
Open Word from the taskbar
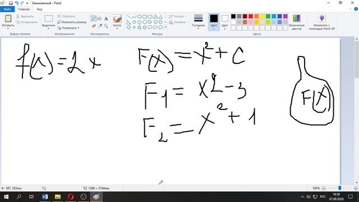pyautogui.click(x=45, y=197)
